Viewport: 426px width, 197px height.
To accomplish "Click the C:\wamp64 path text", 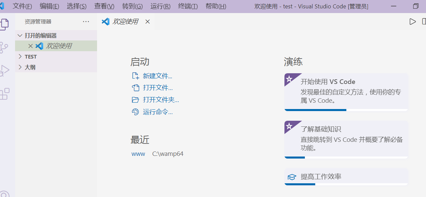I will (x=168, y=154).
